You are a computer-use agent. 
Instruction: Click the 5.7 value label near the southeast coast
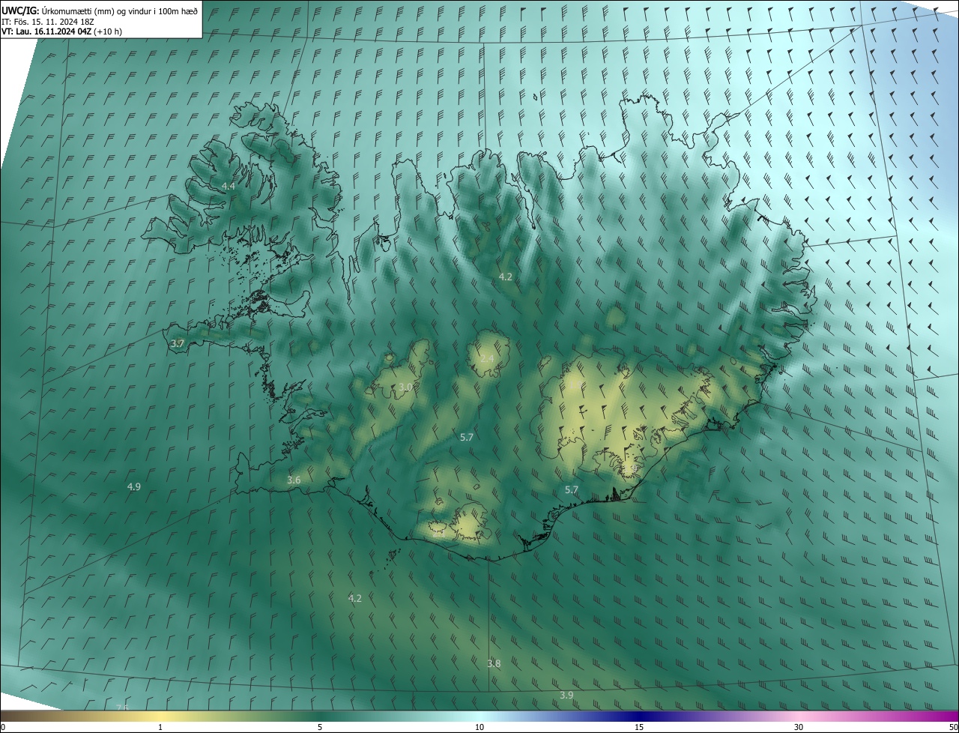coord(572,489)
